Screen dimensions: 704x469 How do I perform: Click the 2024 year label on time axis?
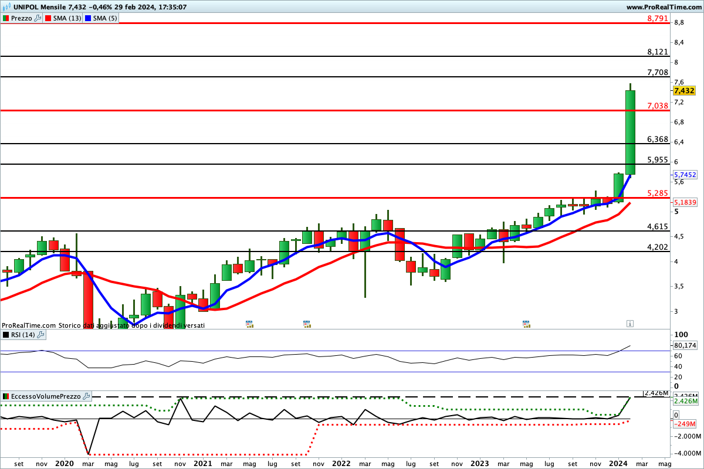[619, 463]
